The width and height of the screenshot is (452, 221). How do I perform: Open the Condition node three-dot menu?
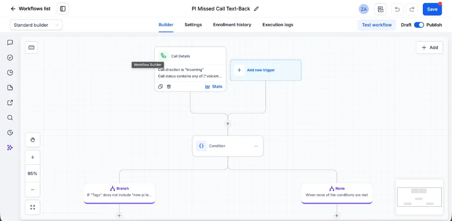256,146
